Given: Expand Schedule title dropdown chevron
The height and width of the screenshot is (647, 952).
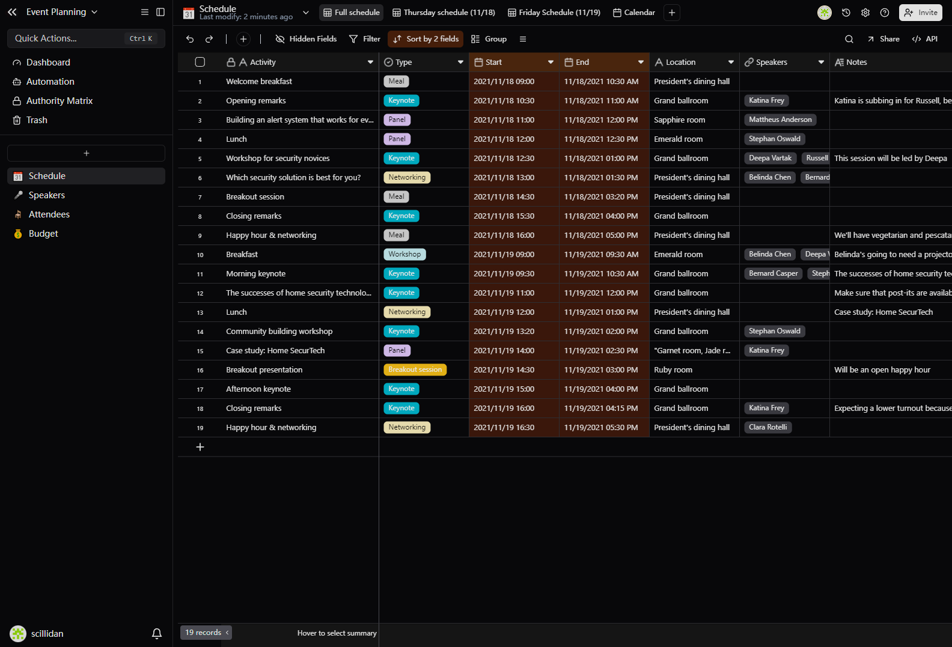Looking at the screenshot, I should pos(306,13).
